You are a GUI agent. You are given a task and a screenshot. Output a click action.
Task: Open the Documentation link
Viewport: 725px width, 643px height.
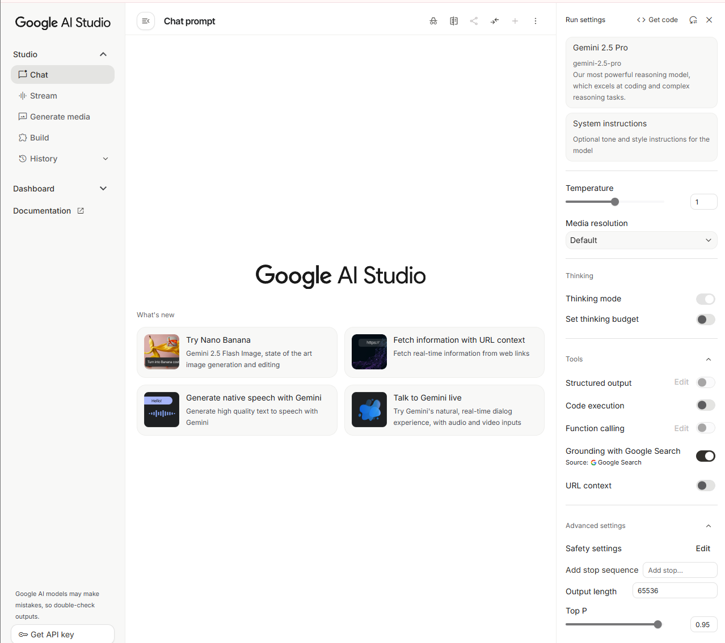(x=42, y=211)
